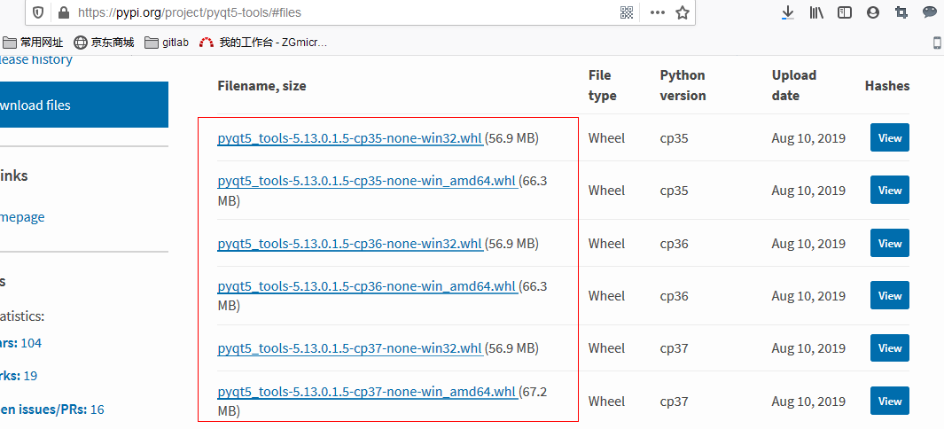Click the tracking protection shield icon

tap(38, 12)
